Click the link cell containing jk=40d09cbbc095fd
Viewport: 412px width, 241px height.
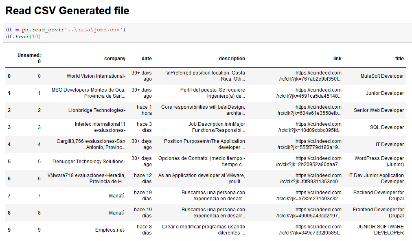(x=310, y=127)
